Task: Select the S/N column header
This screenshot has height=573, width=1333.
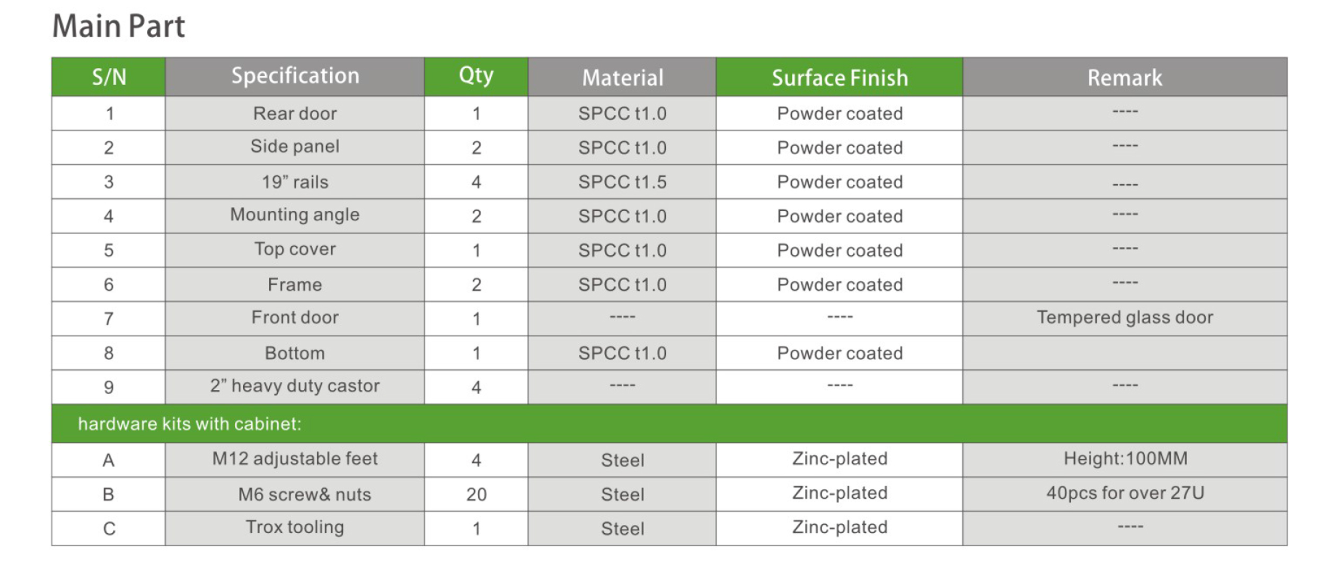Action: coord(109,77)
